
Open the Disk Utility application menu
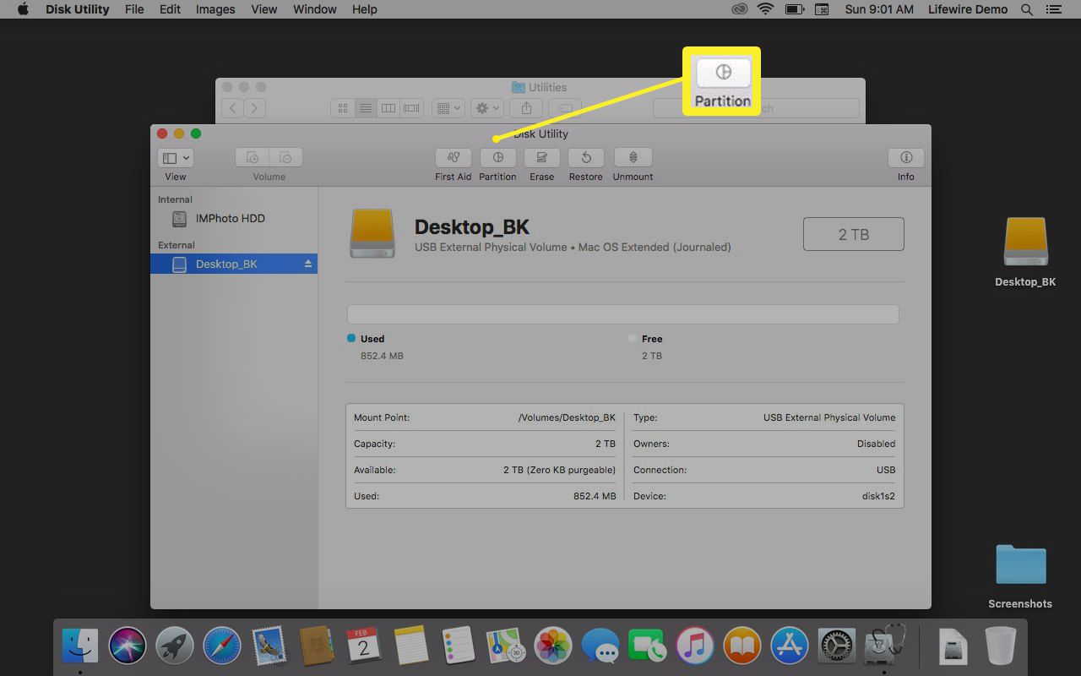tap(77, 9)
